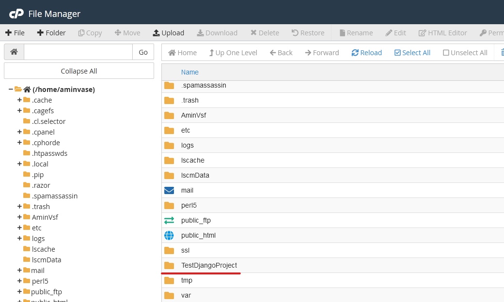Viewport: 504px width, 302px height.
Task: Expand the AminVsf tree node
Action: coord(20,217)
